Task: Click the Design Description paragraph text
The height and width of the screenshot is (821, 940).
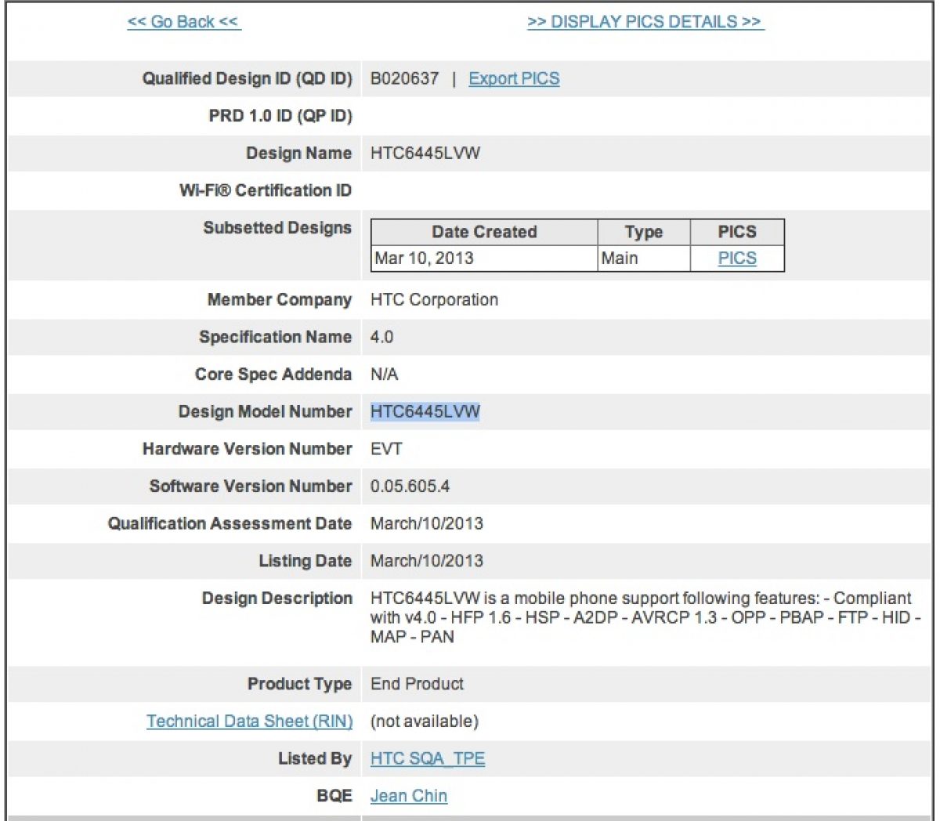Action: (641, 617)
